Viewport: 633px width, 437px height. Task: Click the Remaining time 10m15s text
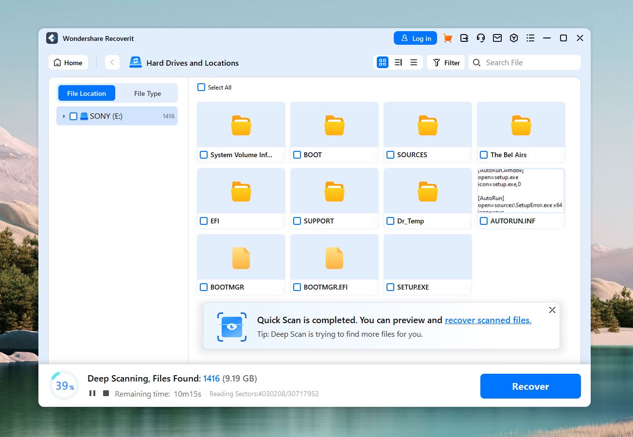pyautogui.click(x=158, y=394)
